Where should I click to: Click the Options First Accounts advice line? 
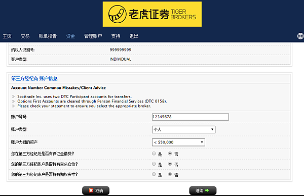click(92, 102)
